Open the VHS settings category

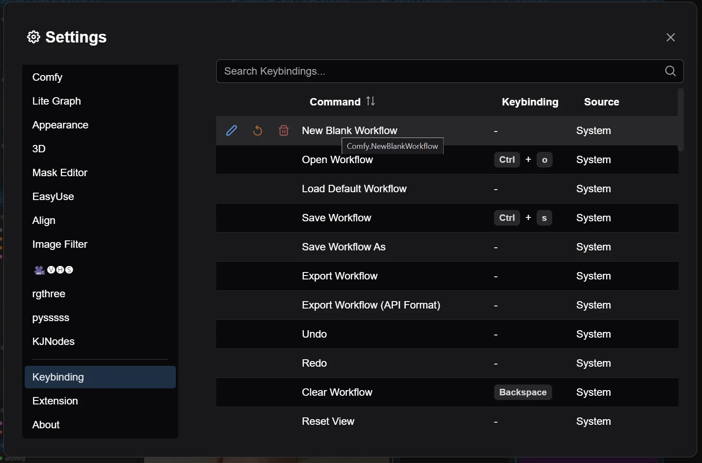pos(54,270)
